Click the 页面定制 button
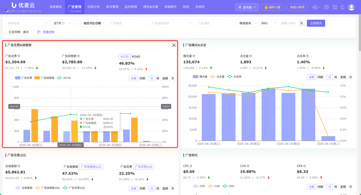Viewport: 361px width, 195px height. click(46, 32)
